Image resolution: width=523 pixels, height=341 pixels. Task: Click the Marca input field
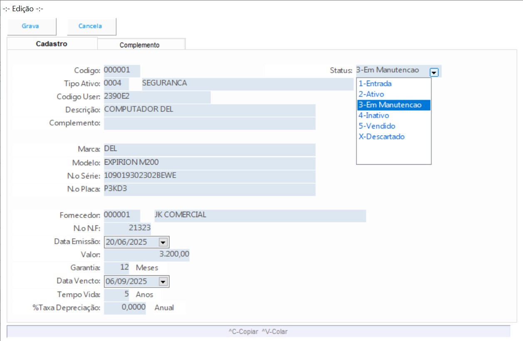pyautogui.click(x=209, y=150)
